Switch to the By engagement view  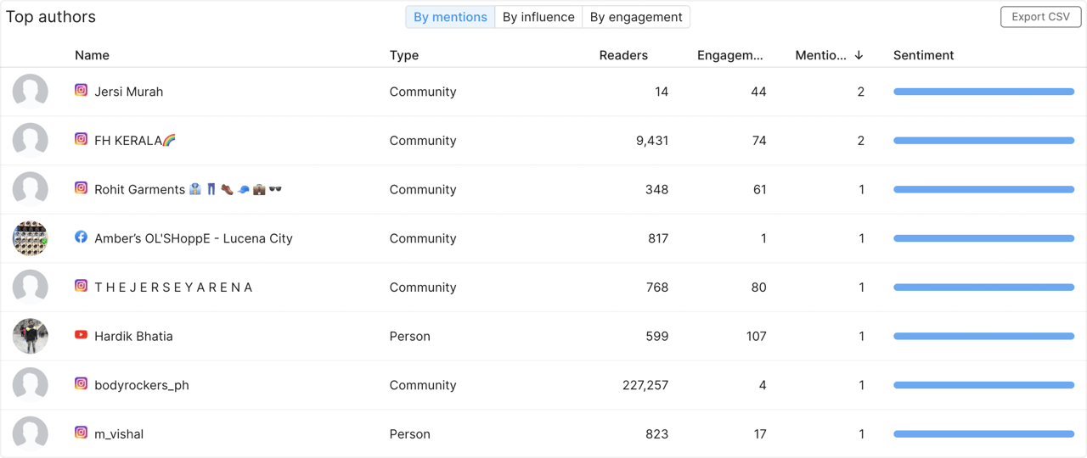[x=636, y=17]
